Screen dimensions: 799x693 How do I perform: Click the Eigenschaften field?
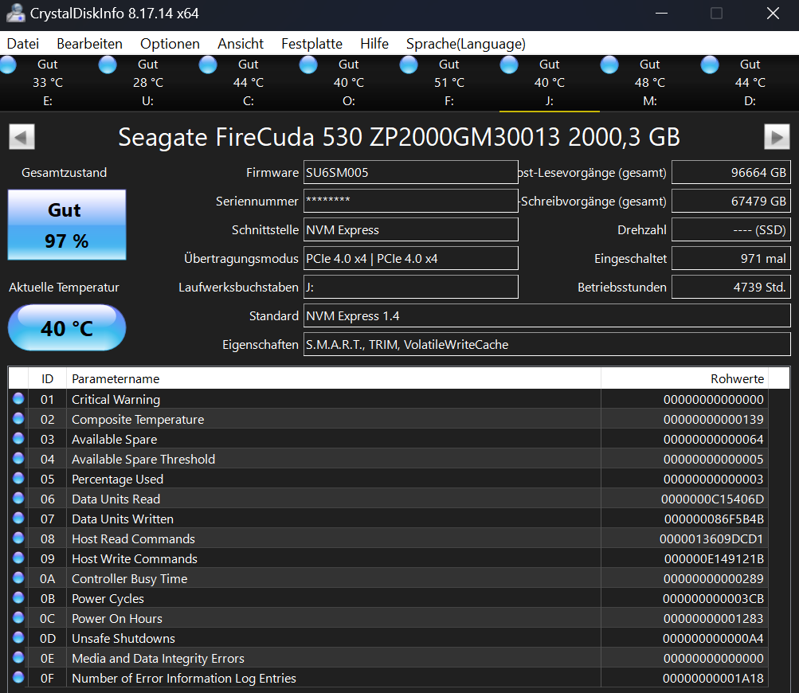[x=546, y=344]
